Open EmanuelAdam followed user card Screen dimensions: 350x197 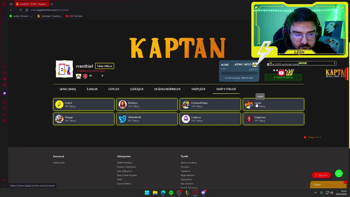point(210,104)
